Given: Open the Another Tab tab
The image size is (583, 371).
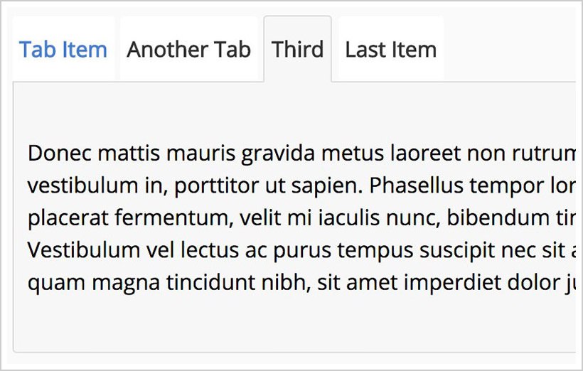Looking at the screenshot, I should [189, 50].
